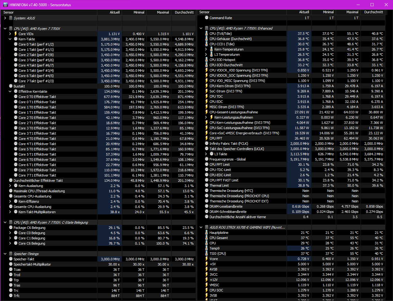Expand the L3 Takte row
The image size is (393, 301).
click(206, 154)
